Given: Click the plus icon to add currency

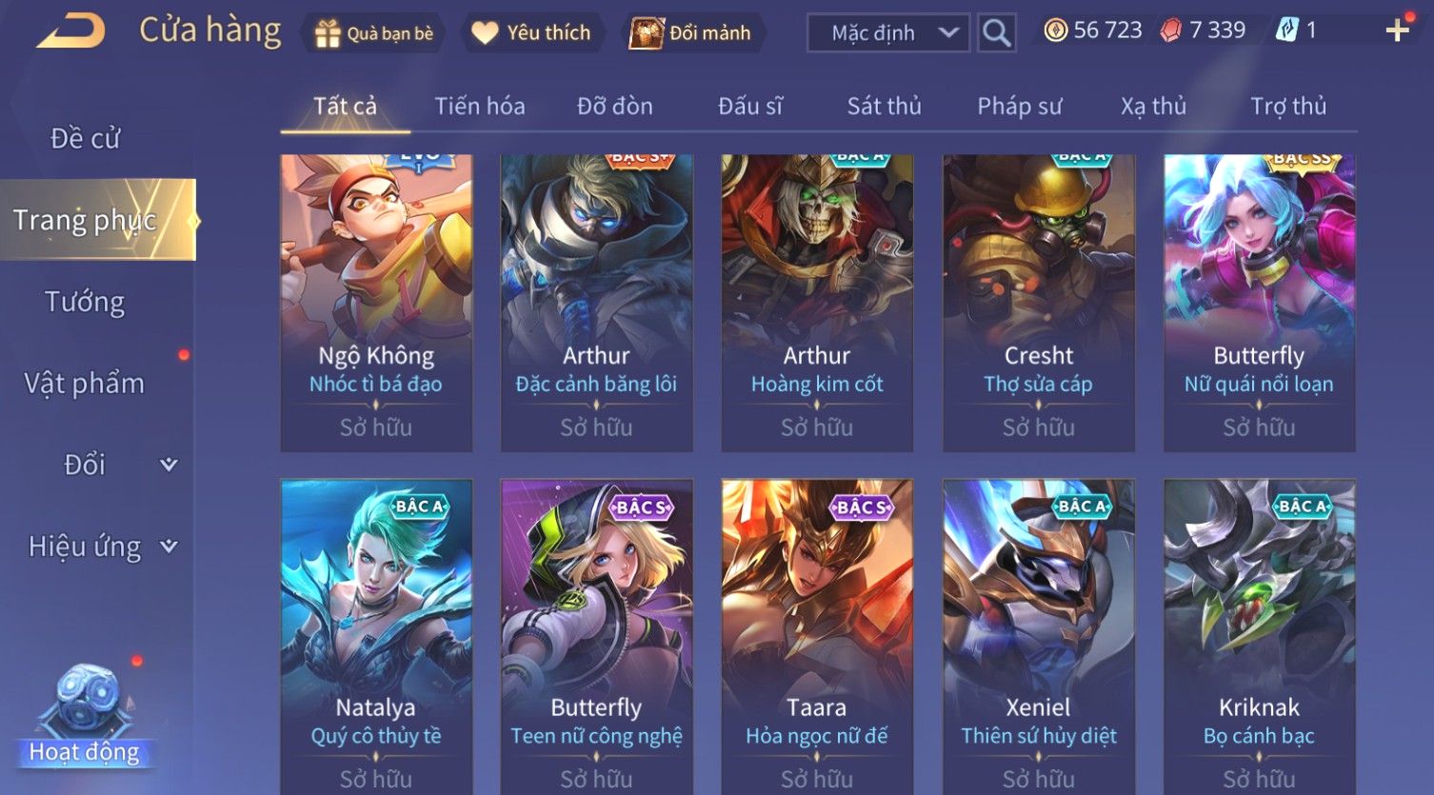Looking at the screenshot, I should coord(1397,31).
